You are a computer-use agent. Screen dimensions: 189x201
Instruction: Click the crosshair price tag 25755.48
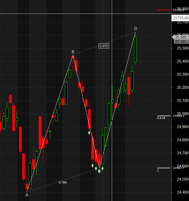(180, 18)
